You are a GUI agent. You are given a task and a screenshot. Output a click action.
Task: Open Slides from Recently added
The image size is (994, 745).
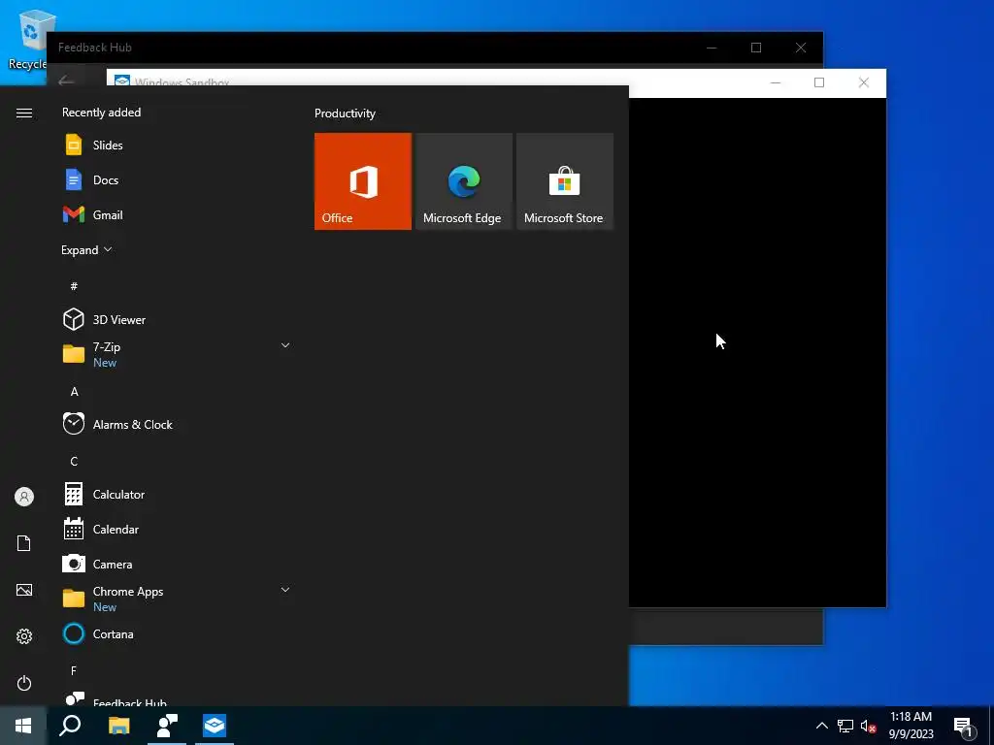(x=178, y=146)
